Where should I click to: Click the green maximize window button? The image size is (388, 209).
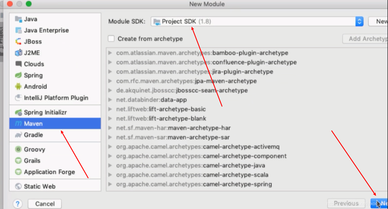[28, 4]
